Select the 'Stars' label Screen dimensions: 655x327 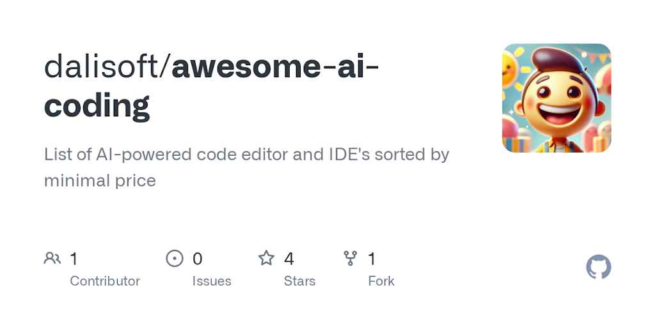(x=299, y=281)
